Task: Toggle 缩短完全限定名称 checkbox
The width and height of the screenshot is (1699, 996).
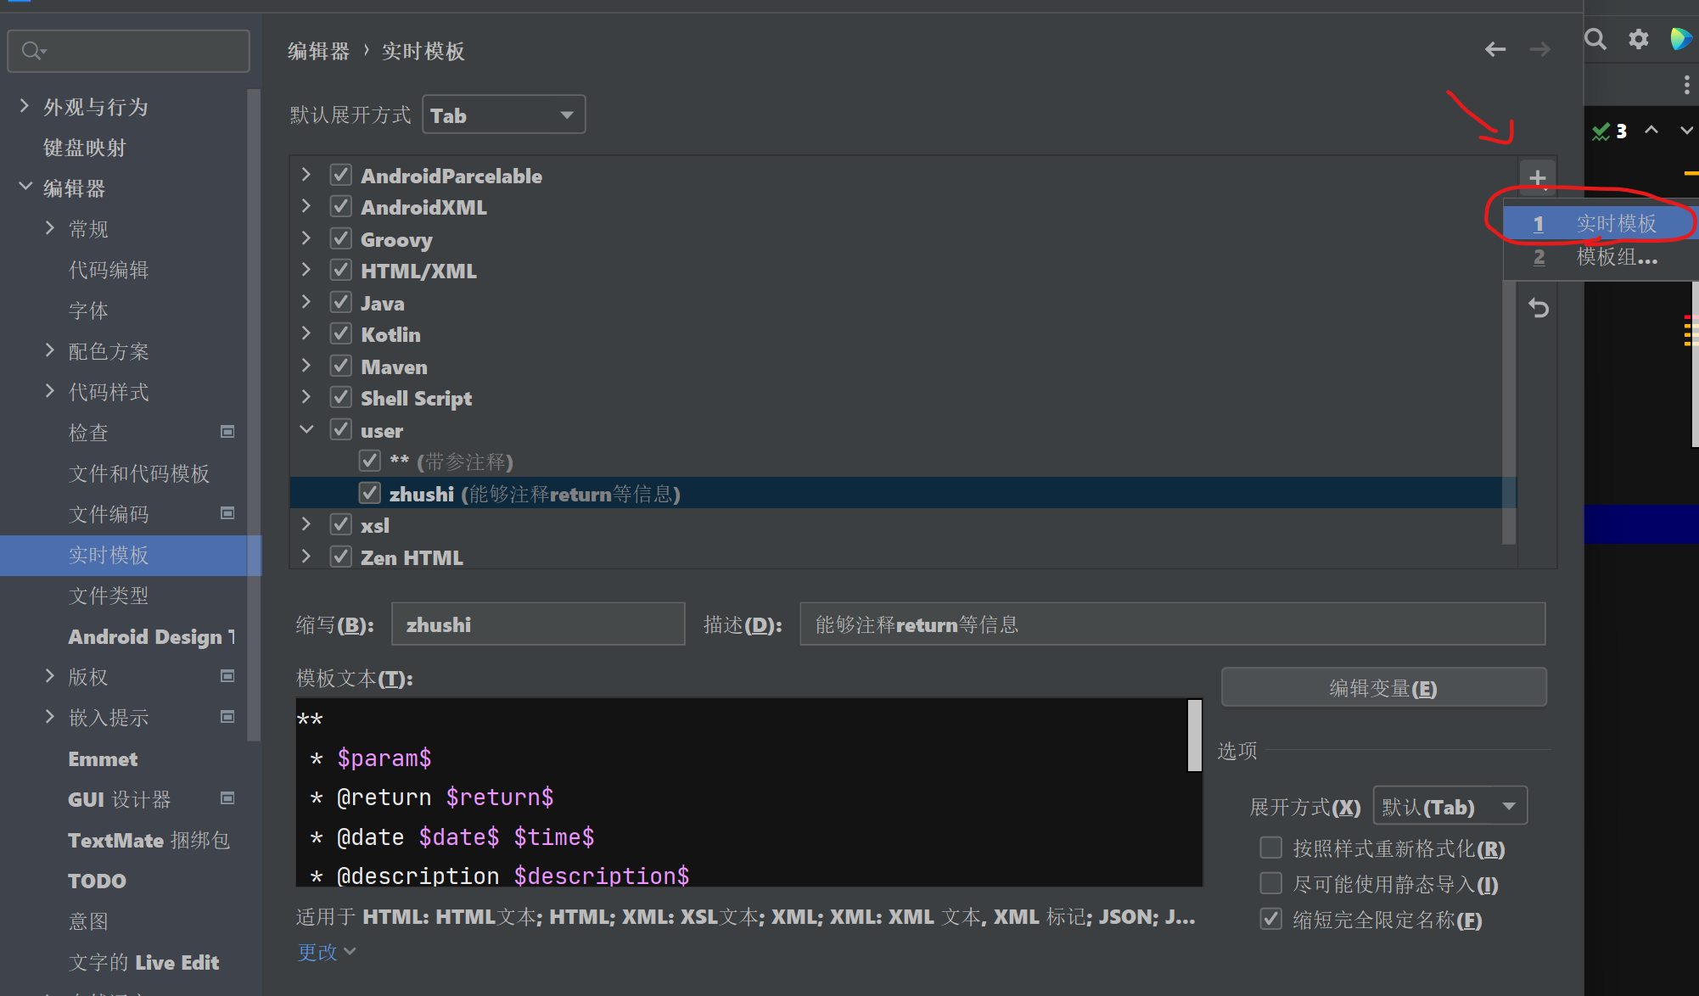Action: point(1270,919)
